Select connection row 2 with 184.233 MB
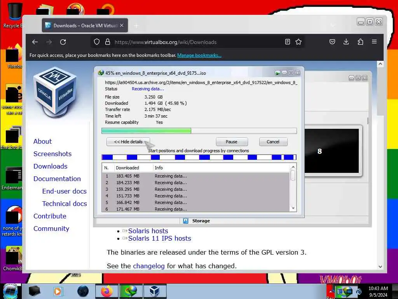 [196, 183]
